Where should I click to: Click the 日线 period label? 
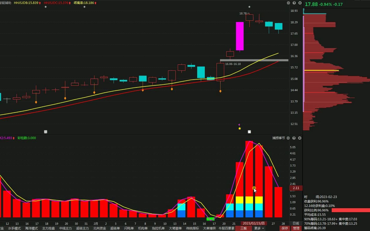point(296,223)
